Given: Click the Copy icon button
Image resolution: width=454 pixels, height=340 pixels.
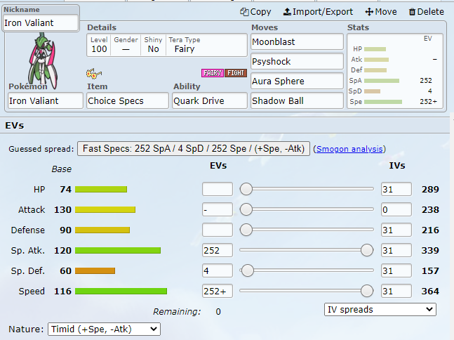Looking at the screenshot, I should (x=255, y=12).
